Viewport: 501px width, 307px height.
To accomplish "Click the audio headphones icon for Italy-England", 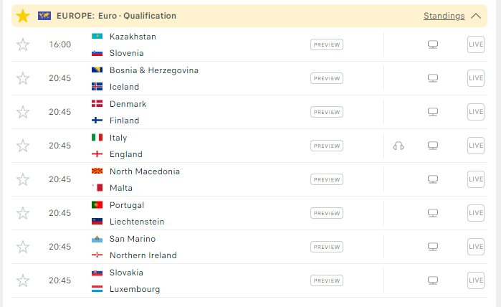I will (399, 146).
